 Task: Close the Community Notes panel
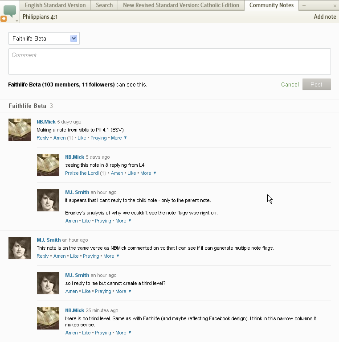(x=335, y=6)
